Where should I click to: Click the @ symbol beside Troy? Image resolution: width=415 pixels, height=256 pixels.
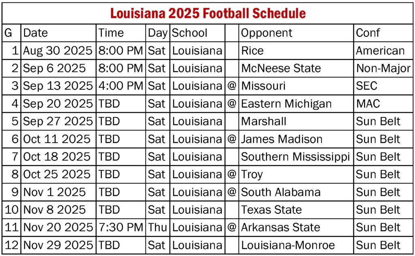click(x=232, y=174)
